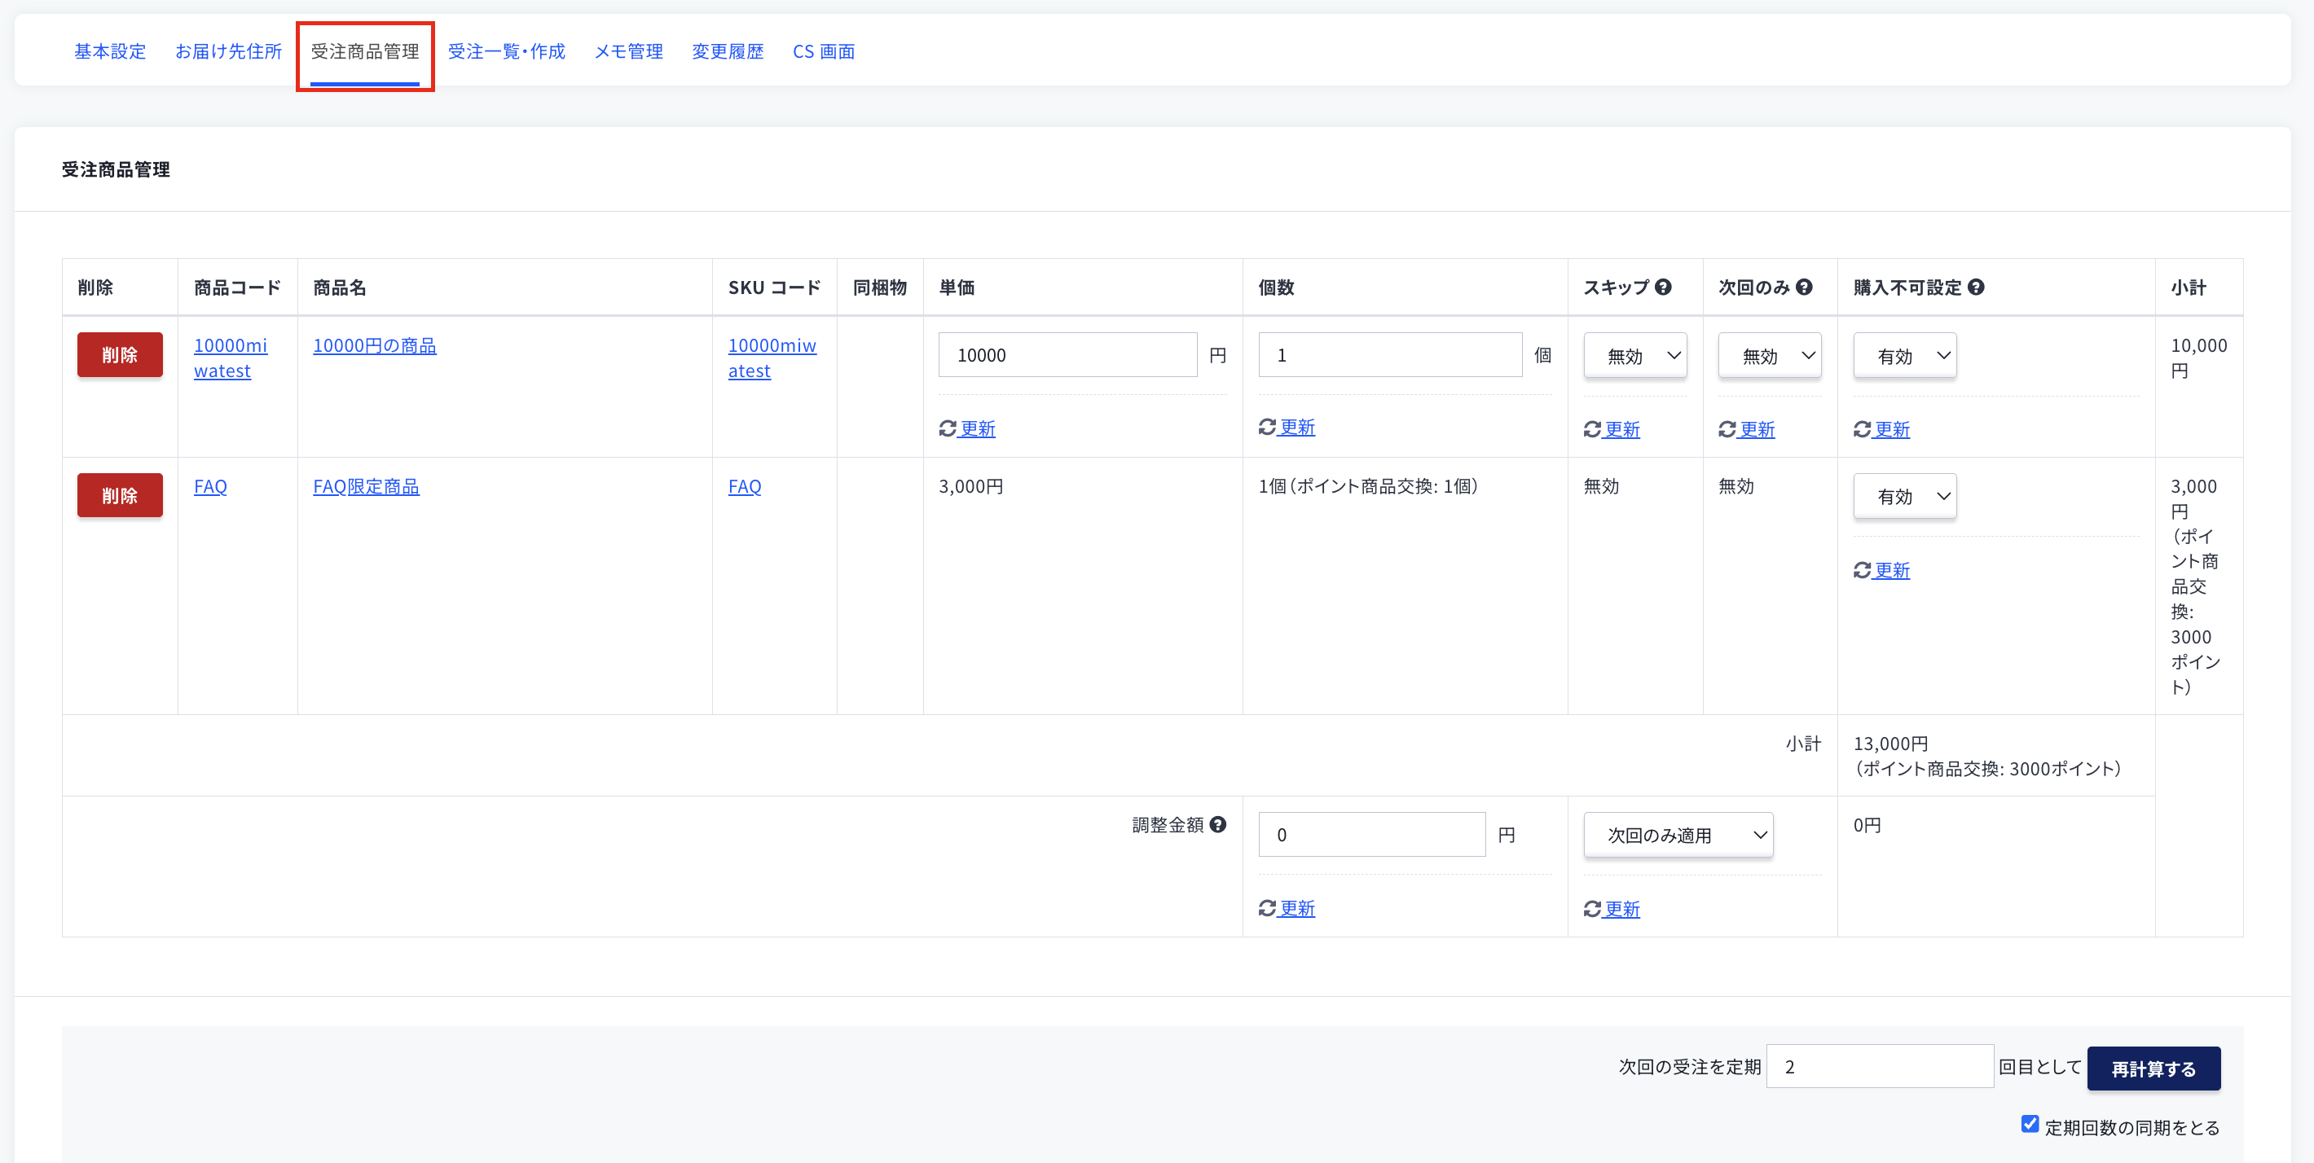
Task: Click the 購入不可設定 help question-mark icon
Action: pos(1975,287)
